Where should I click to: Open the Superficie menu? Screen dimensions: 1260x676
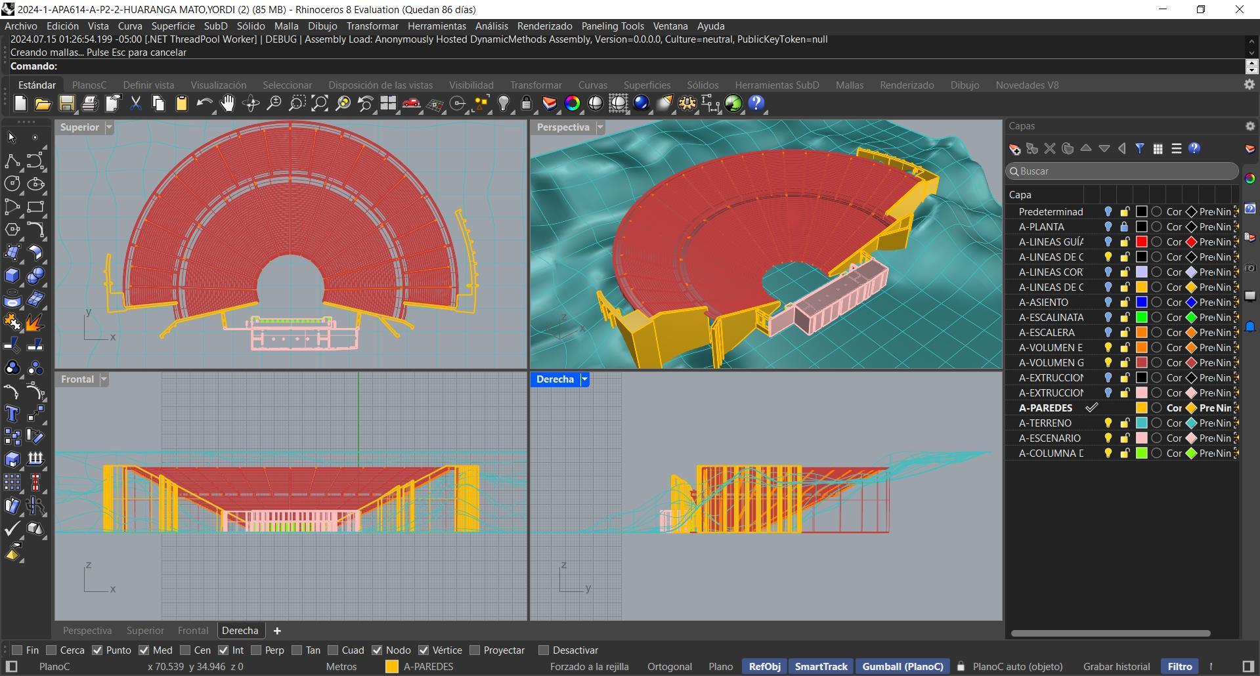[x=173, y=26]
